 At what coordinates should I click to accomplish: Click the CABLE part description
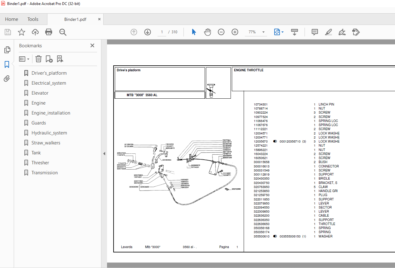324,215
